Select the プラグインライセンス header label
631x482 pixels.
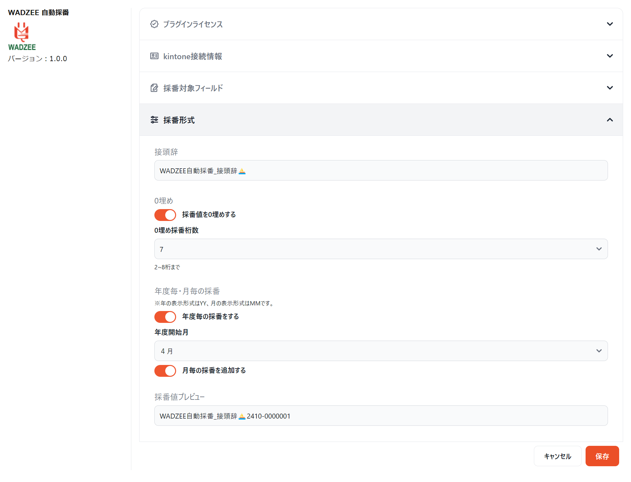tap(193, 24)
